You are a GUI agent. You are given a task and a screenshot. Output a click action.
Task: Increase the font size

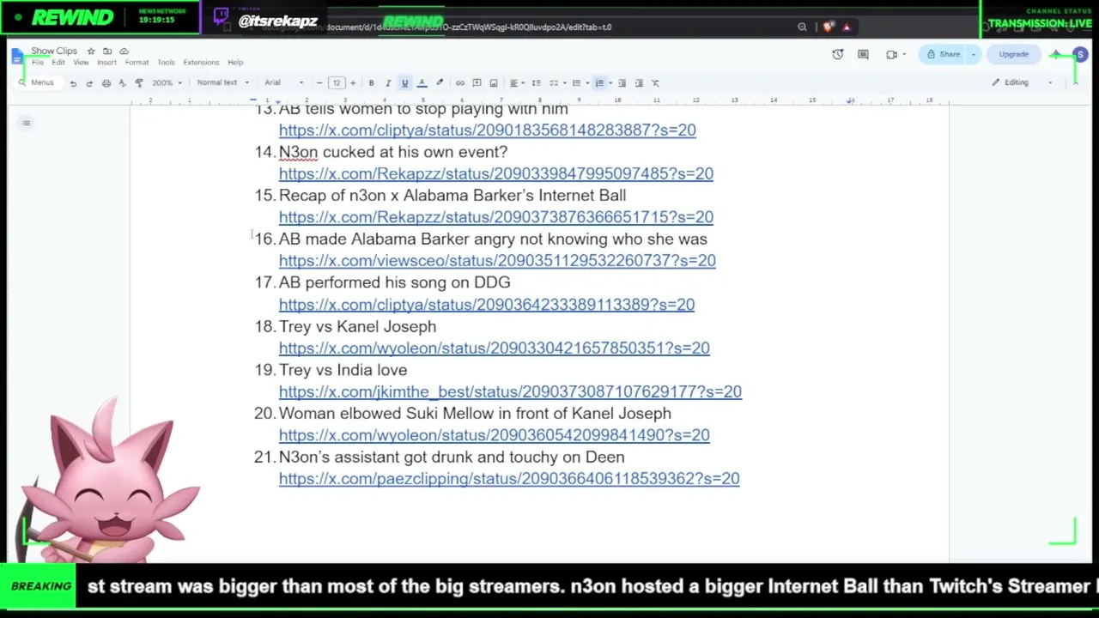pyautogui.click(x=353, y=83)
